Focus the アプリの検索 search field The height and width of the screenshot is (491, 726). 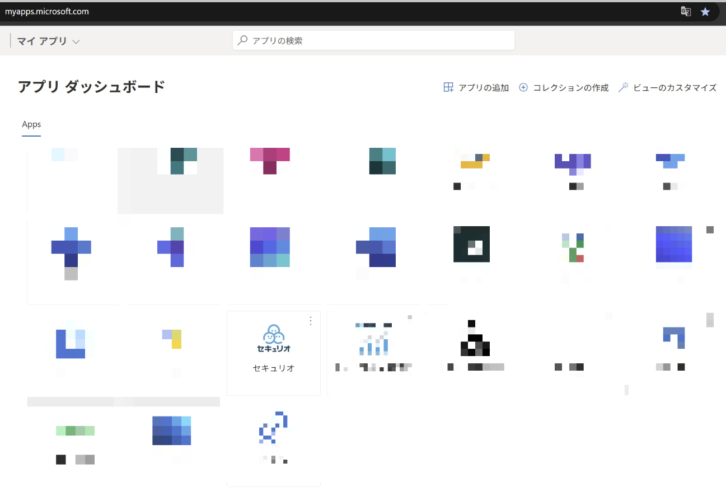[x=373, y=40]
